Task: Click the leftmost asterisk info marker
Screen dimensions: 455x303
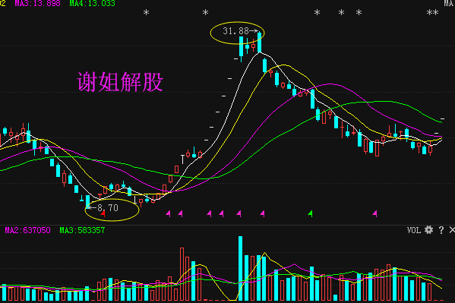Action: point(147,13)
